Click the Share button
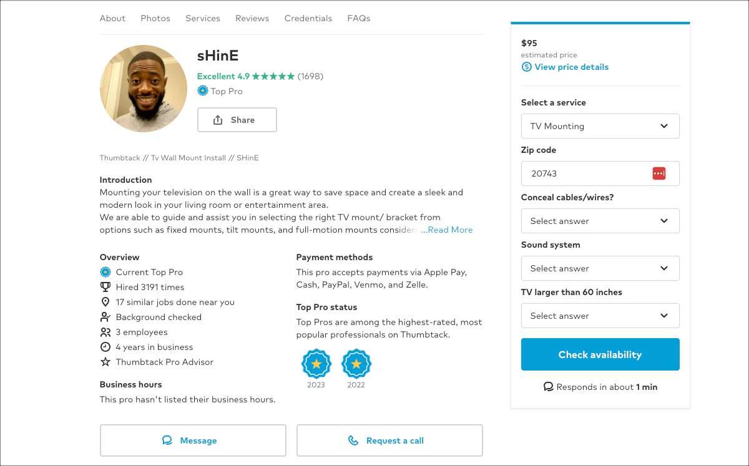Screen dimensions: 749x466 click(237, 120)
